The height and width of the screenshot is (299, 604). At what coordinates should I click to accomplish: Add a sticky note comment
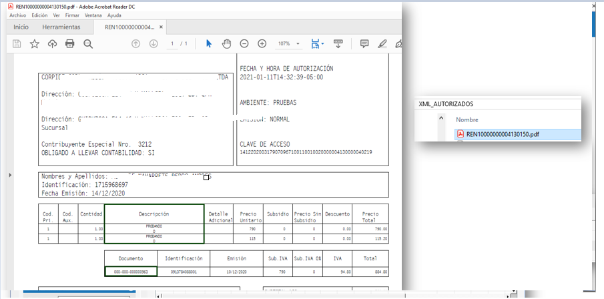(x=364, y=43)
